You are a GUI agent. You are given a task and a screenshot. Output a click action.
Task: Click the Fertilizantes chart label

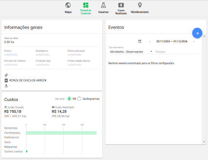[12, 133]
